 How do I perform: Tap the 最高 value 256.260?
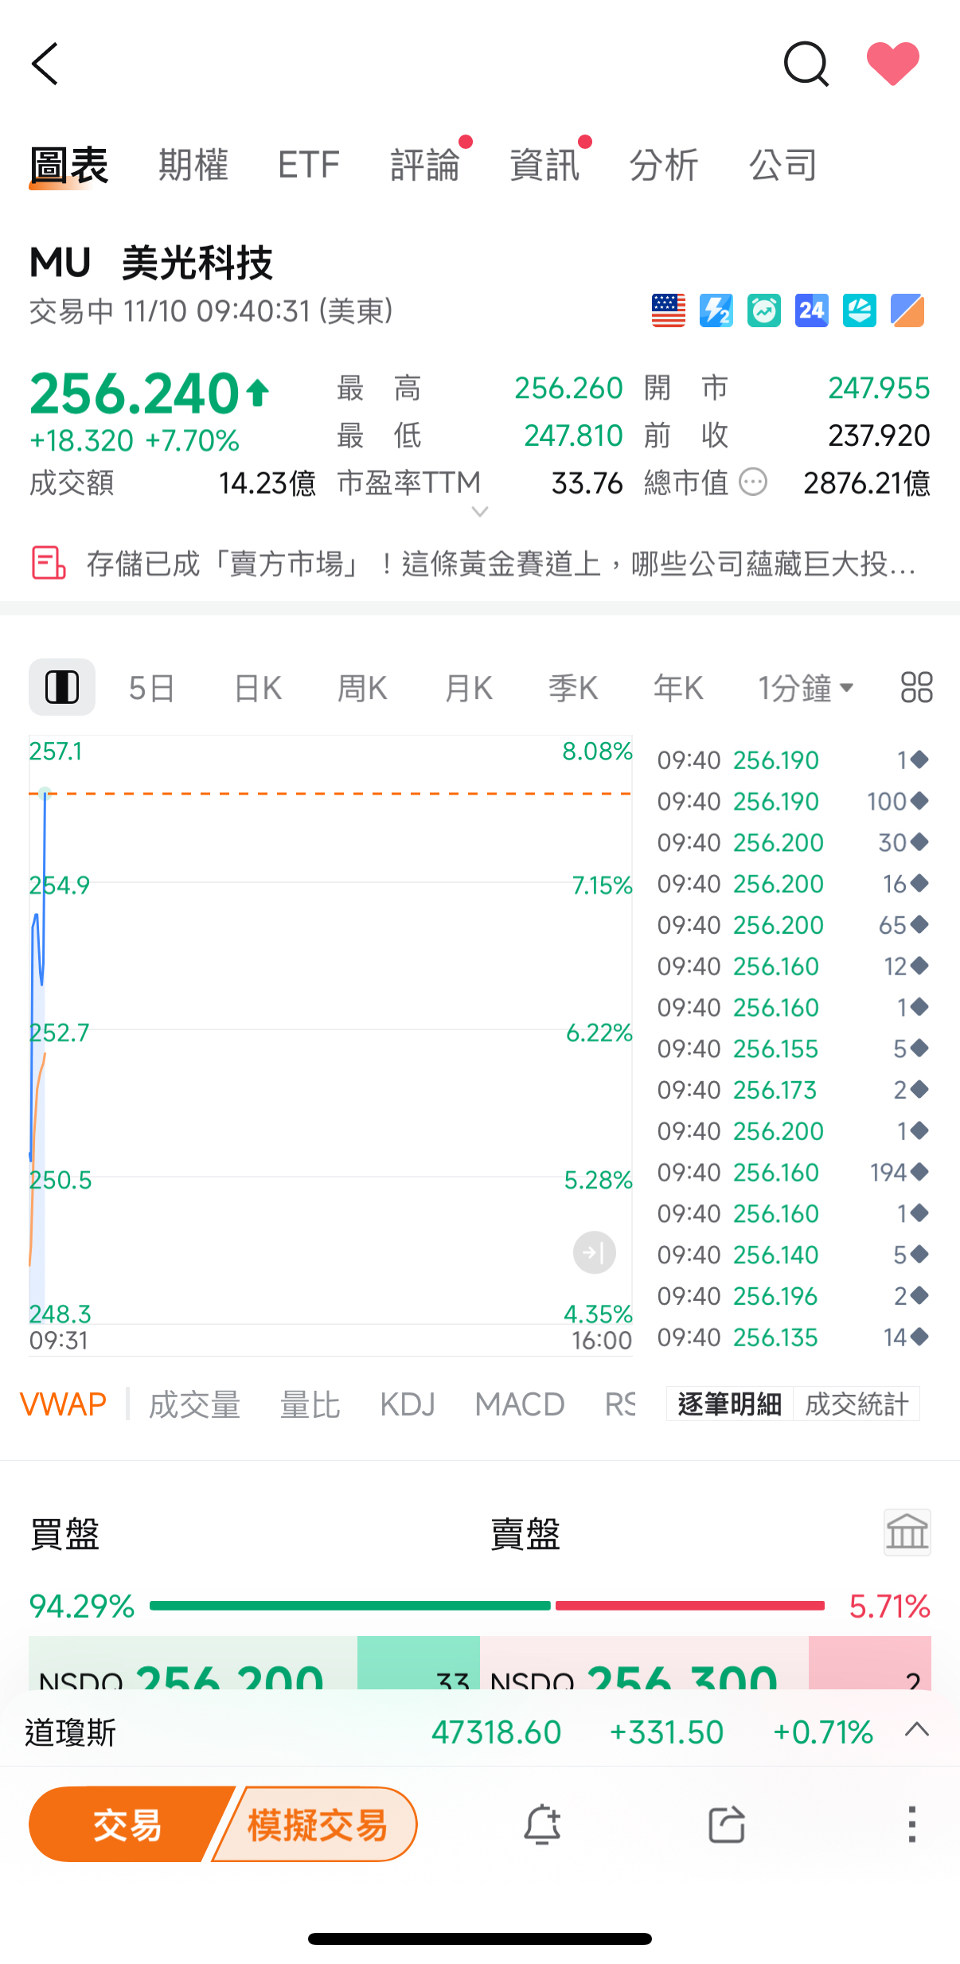(568, 388)
